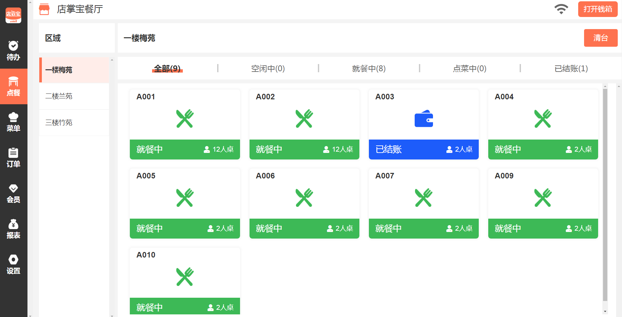
Task: Click the Wi-Fi status icon
Action: pyautogui.click(x=561, y=9)
